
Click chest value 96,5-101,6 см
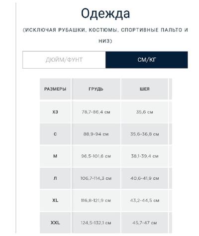(96, 156)
